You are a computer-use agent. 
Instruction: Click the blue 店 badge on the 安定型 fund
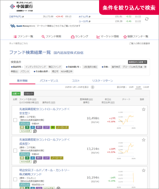[x=33, y=127]
